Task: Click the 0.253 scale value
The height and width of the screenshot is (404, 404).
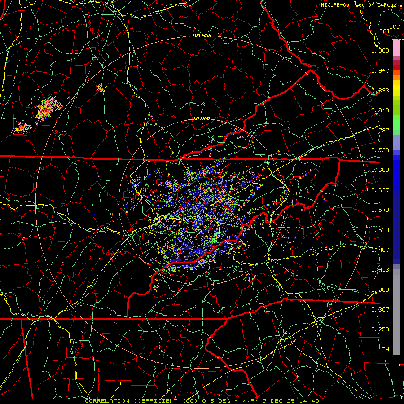Action: click(x=380, y=329)
